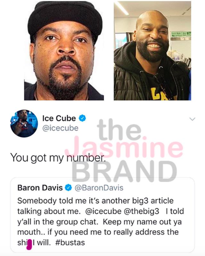Open the quoted Baron Davis tweet card
The width and height of the screenshot is (205, 256).
point(102,215)
